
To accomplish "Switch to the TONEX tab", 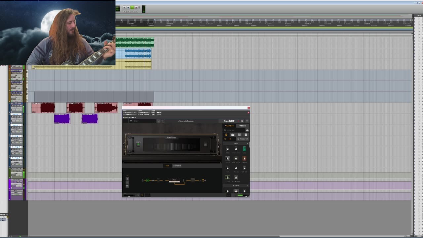I will coord(243,126).
